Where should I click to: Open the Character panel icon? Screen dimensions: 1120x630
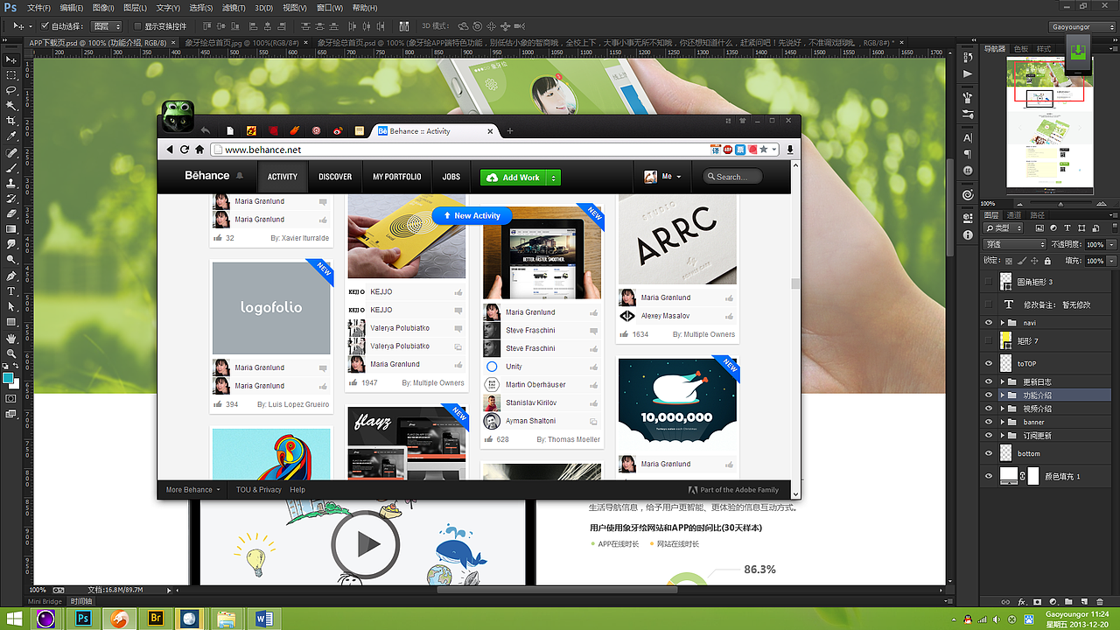click(x=968, y=138)
